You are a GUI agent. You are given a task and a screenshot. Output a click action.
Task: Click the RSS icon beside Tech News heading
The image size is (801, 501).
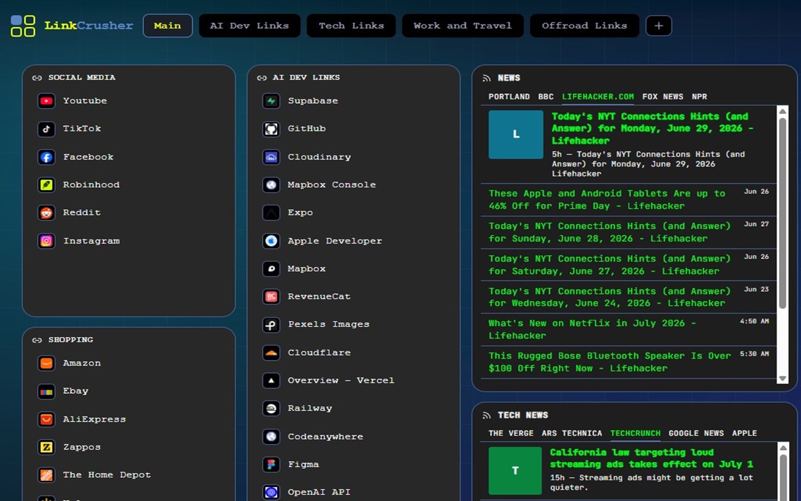point(486,415)
